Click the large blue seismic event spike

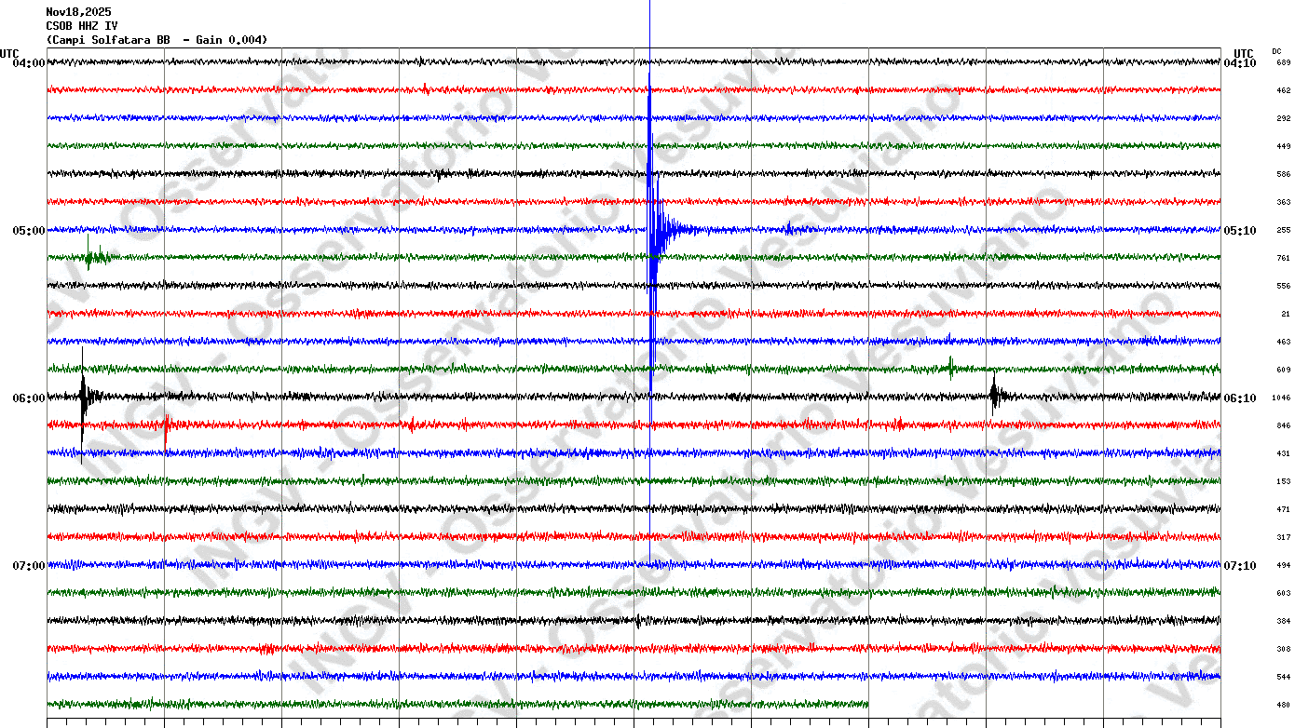(651, 229)
